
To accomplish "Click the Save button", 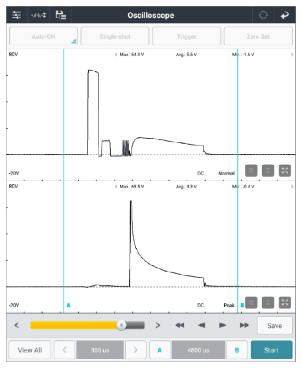I will click(275, 325).
